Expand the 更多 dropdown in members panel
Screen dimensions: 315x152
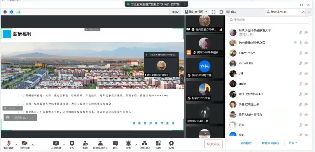tap(293, 143)
